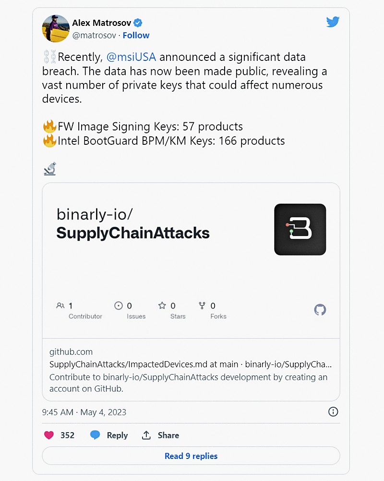Open the SupplyChainAttacks repository title
Image resolution: width=384 pixels, height=481 pixels.
tap(133, 233)
